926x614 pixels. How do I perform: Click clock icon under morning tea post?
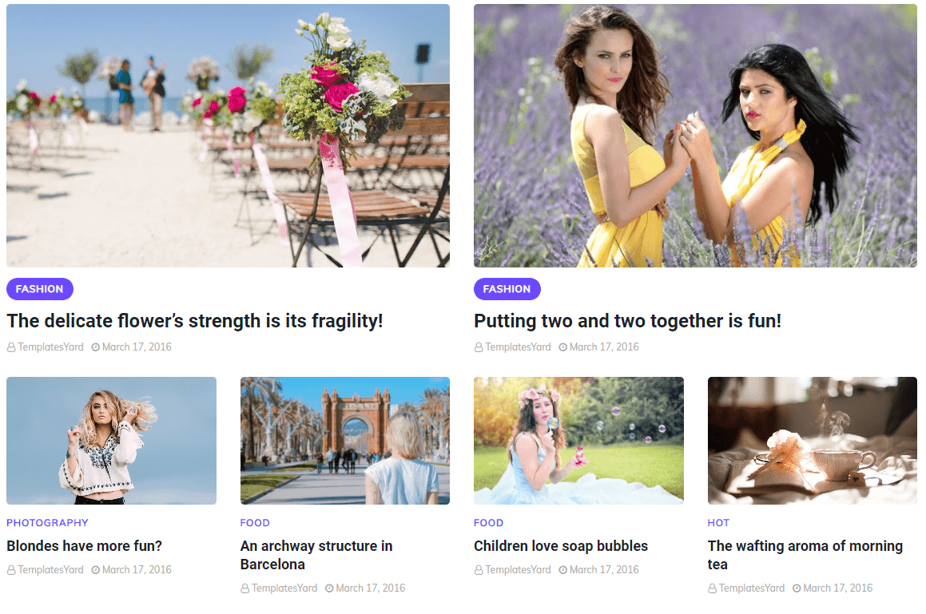(797, 588)
